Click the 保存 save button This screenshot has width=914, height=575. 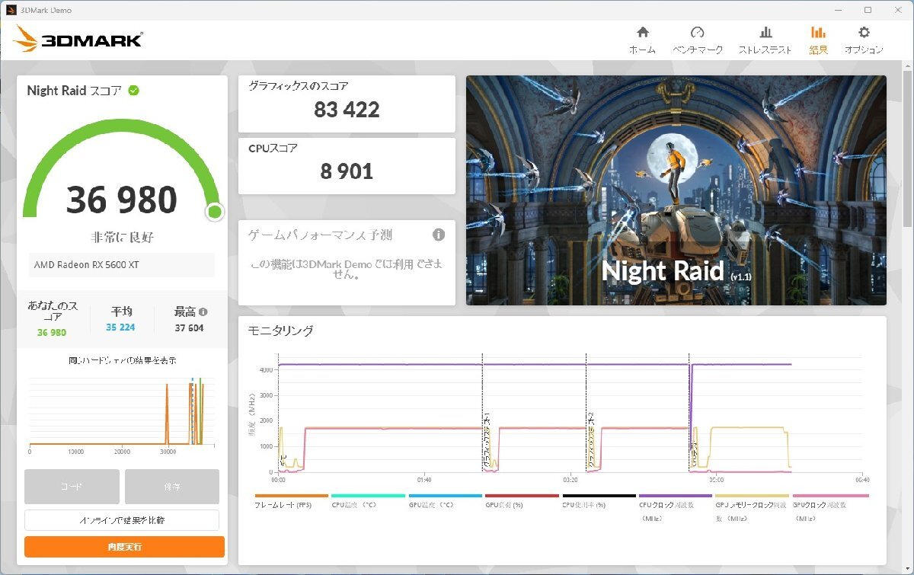coord(172,487)
